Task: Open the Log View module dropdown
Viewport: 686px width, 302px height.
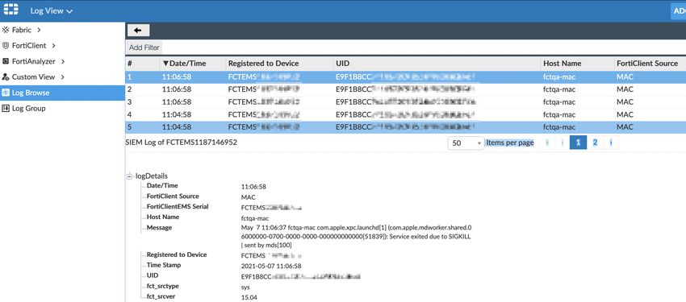Action: click(x=51, y=11)
